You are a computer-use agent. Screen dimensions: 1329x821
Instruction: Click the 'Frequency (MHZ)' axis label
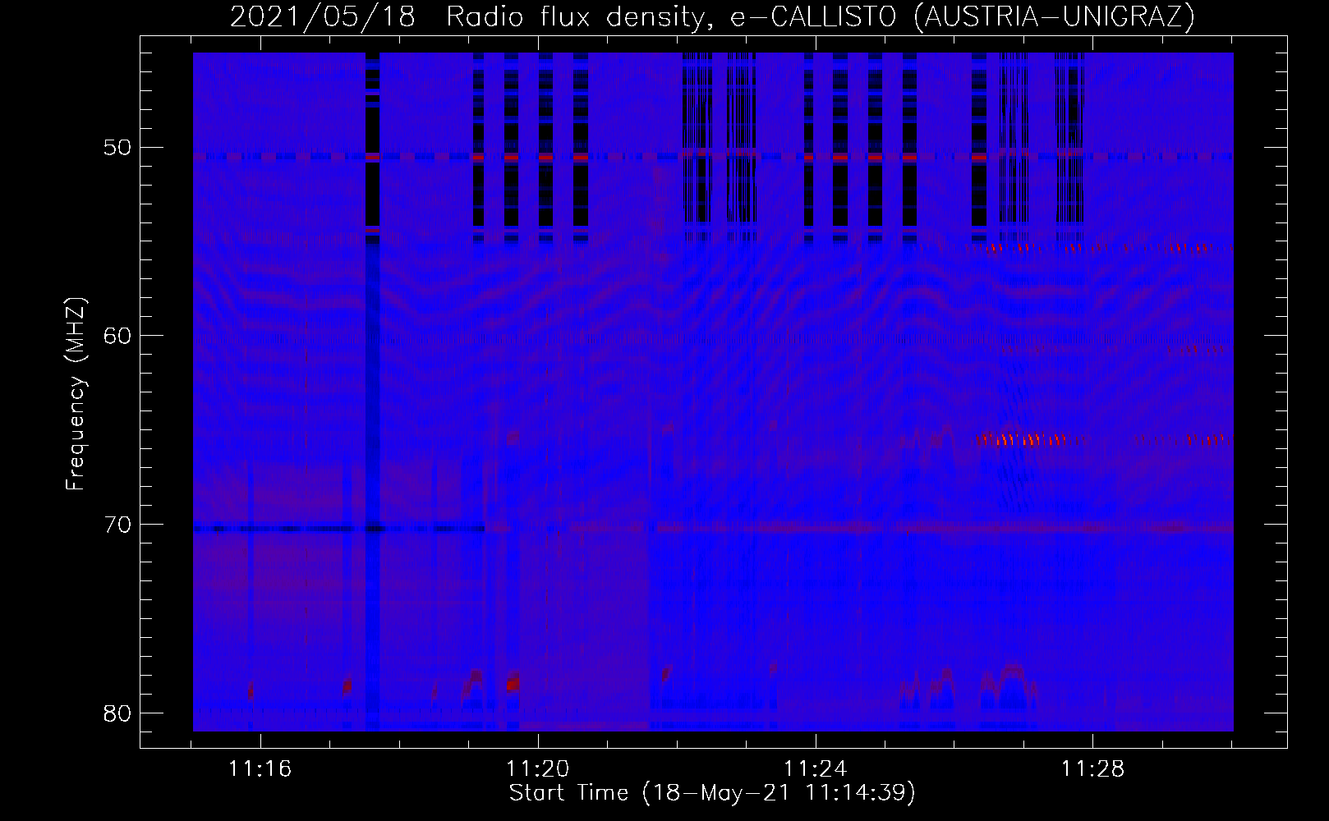[x=76, y=393]
